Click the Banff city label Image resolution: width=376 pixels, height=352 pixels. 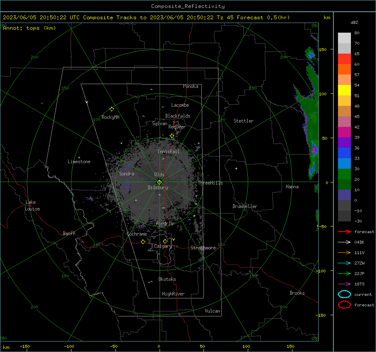pyautogui.click(x=69, y=234)
